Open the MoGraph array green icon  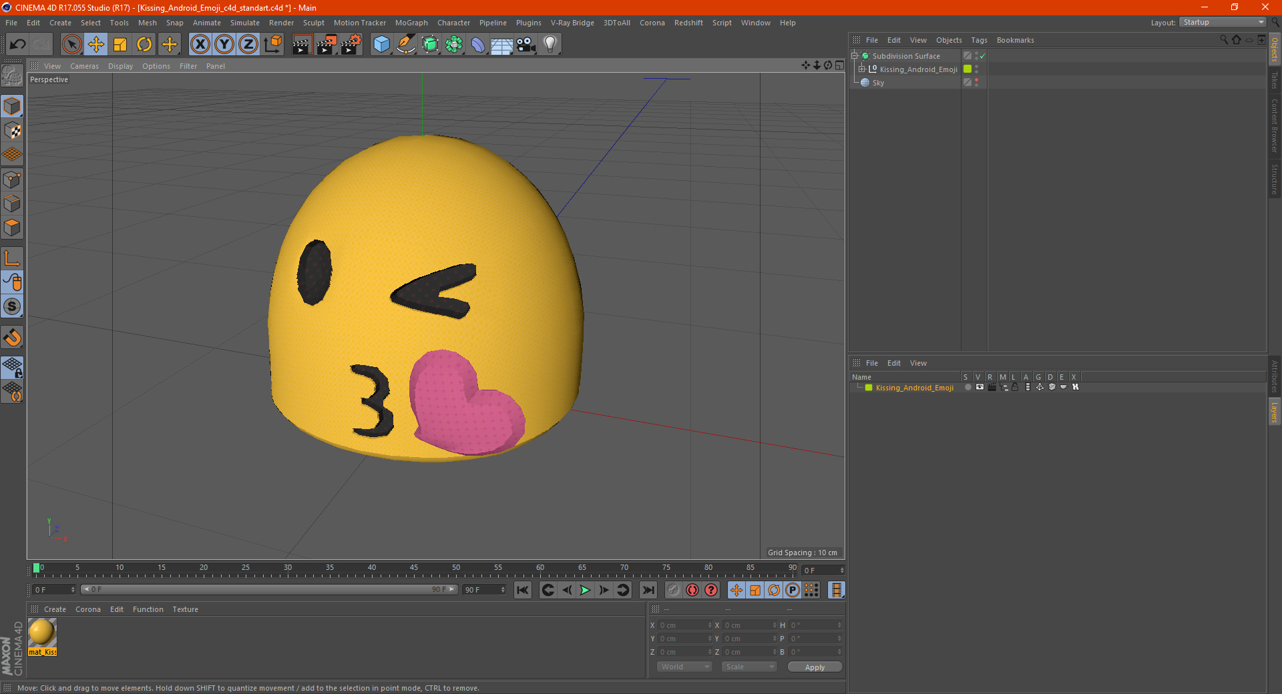click(454, 44)
